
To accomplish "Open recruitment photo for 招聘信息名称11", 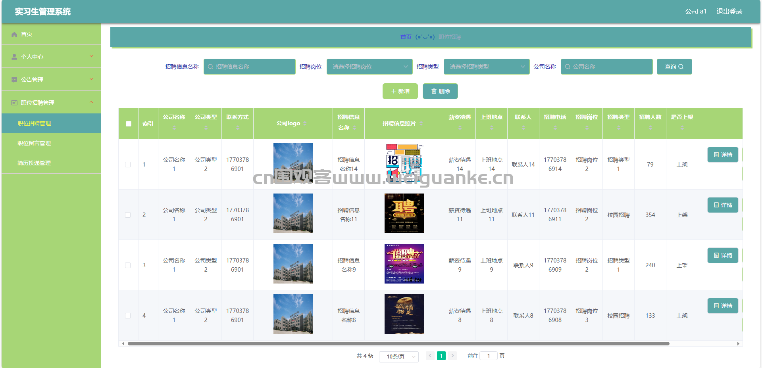I will pyautogui.click(x=404, y=213).
